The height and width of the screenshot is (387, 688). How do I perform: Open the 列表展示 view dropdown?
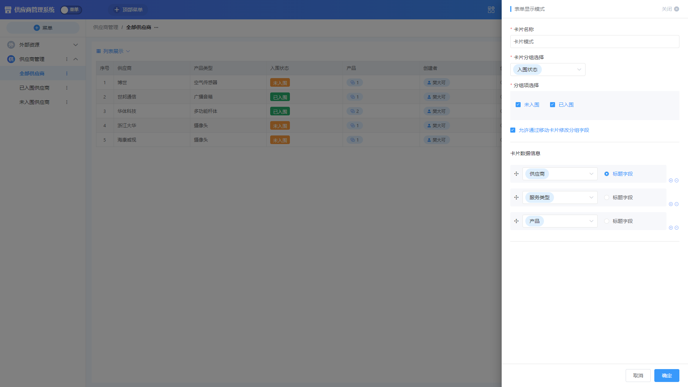pyautogui.click(x=113, y=51)
